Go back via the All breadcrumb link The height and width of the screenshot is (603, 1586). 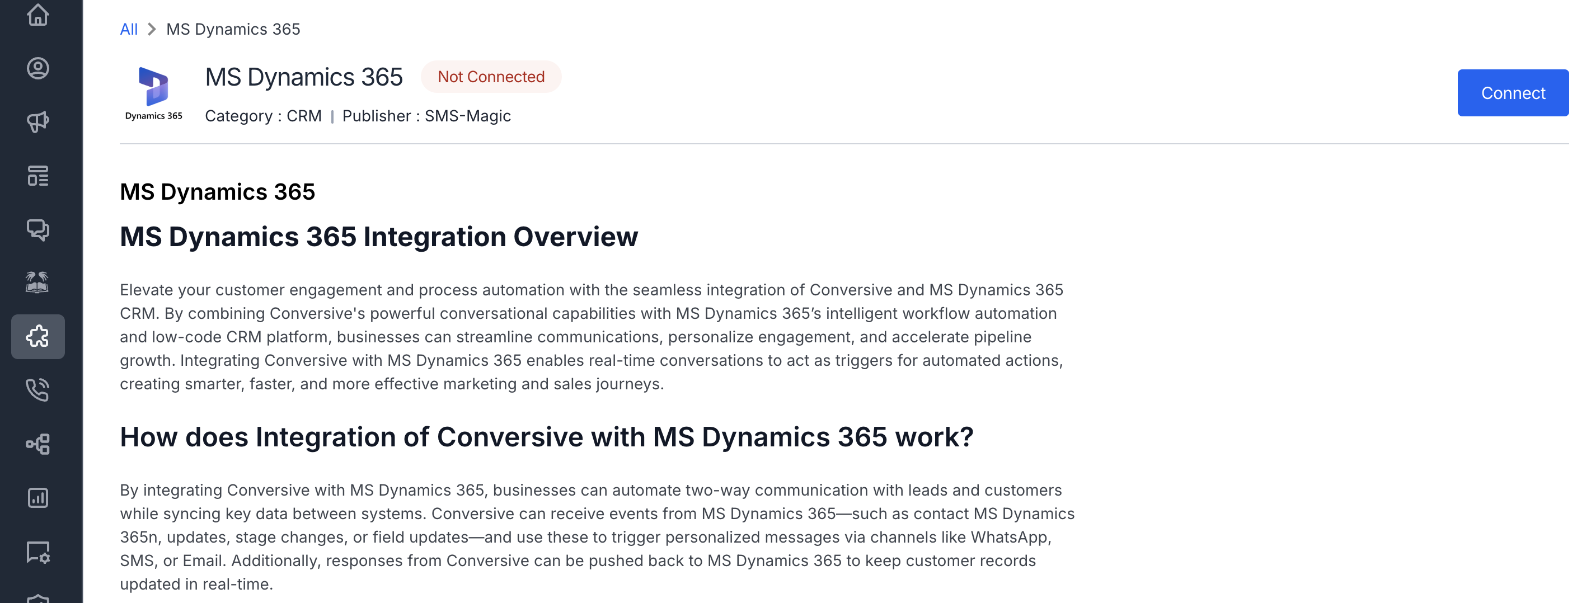(x=129, y=29)
